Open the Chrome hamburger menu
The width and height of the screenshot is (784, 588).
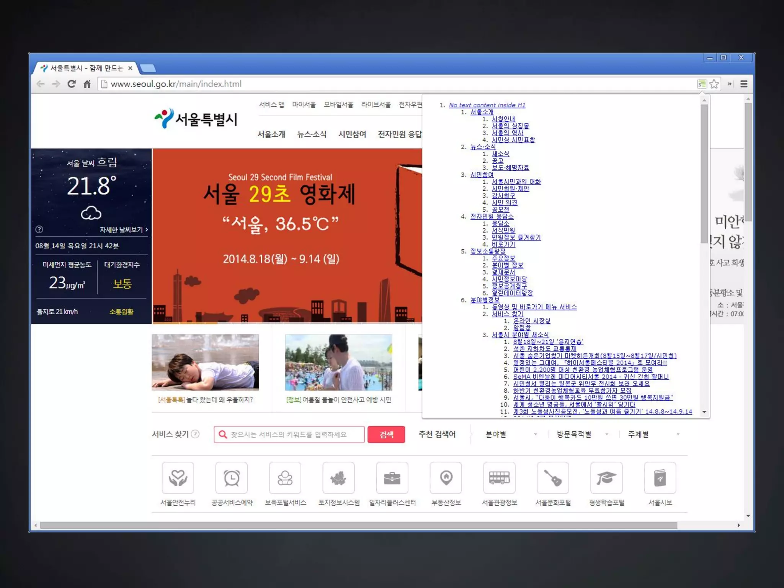(x=744, y=84)
